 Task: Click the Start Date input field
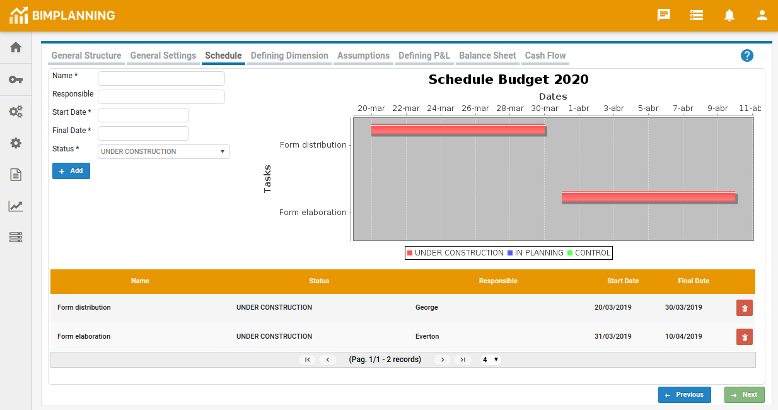coord(143,115)
